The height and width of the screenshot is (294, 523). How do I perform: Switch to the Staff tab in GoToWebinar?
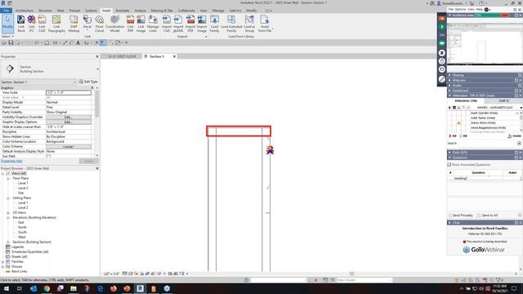(503, 100)
